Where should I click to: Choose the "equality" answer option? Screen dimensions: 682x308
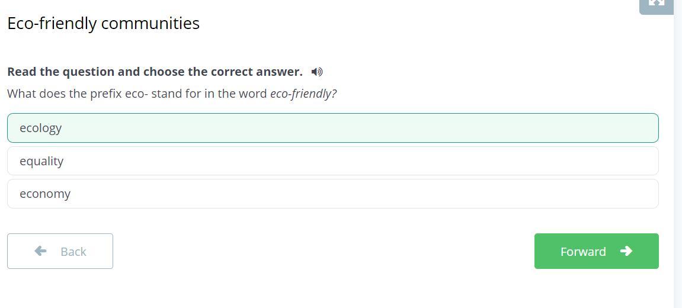[x=333, y=161]
